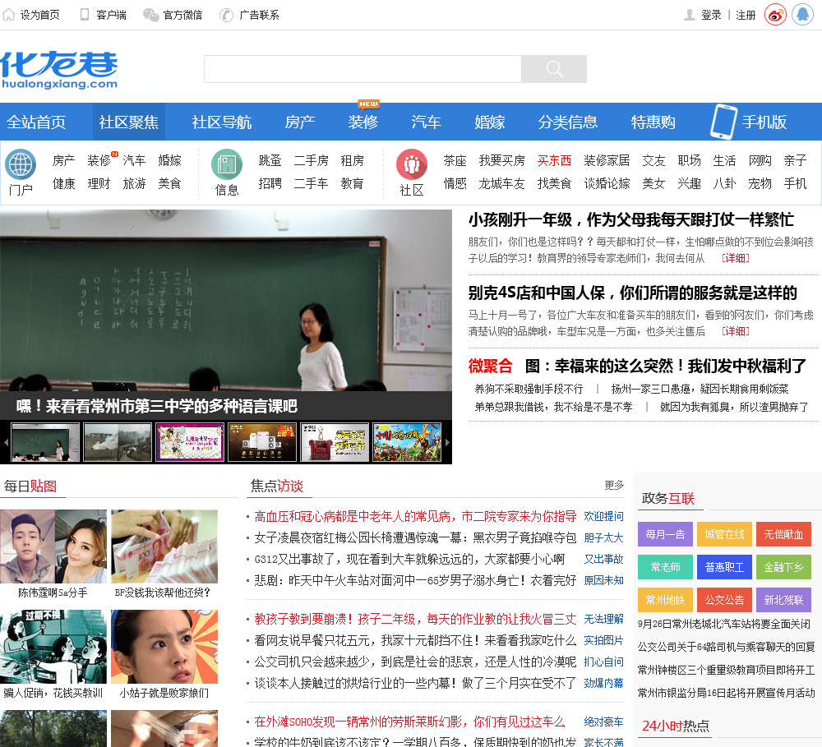Screen dimensions: 822x747
Task: Click the slideshow previous arrow
Action: click(x=6, y=442)
